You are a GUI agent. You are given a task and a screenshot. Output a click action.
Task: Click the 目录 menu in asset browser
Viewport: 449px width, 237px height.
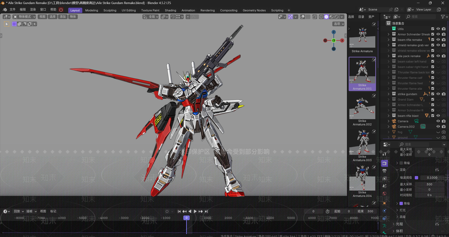pos(361,17)
